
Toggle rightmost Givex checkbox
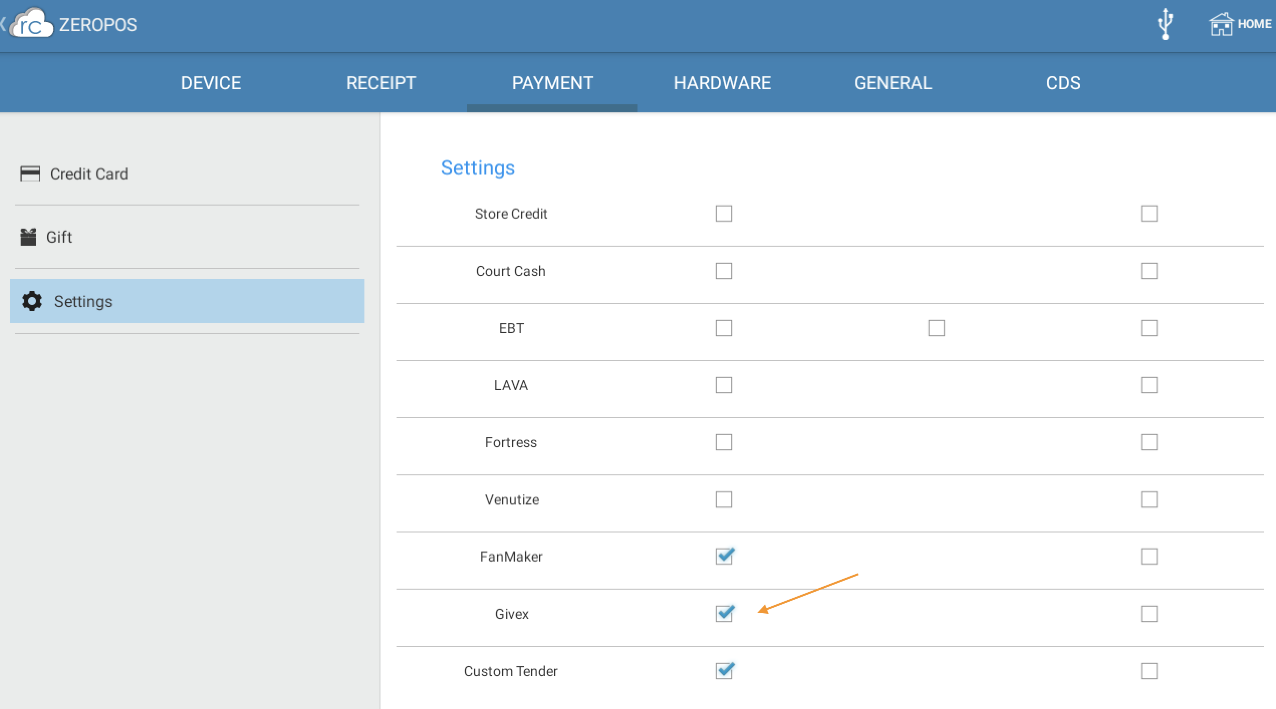1149,614
